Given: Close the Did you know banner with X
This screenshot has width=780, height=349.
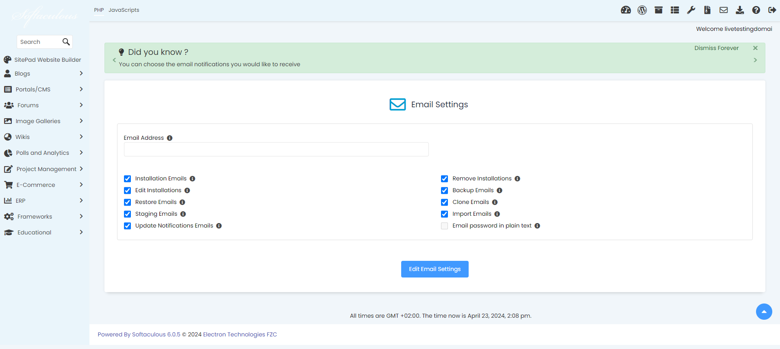Looking at the screenshot, I should point(755,48).
